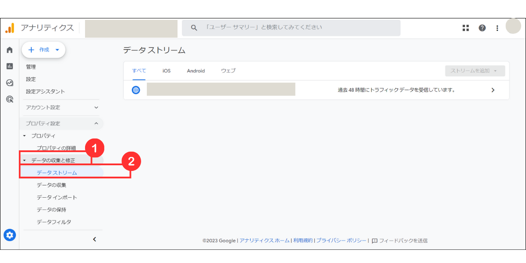Collapse the プロパティ tree node

pos(25,136)
